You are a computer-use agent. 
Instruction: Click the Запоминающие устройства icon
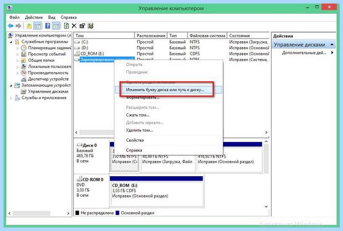tap(17, 85)
